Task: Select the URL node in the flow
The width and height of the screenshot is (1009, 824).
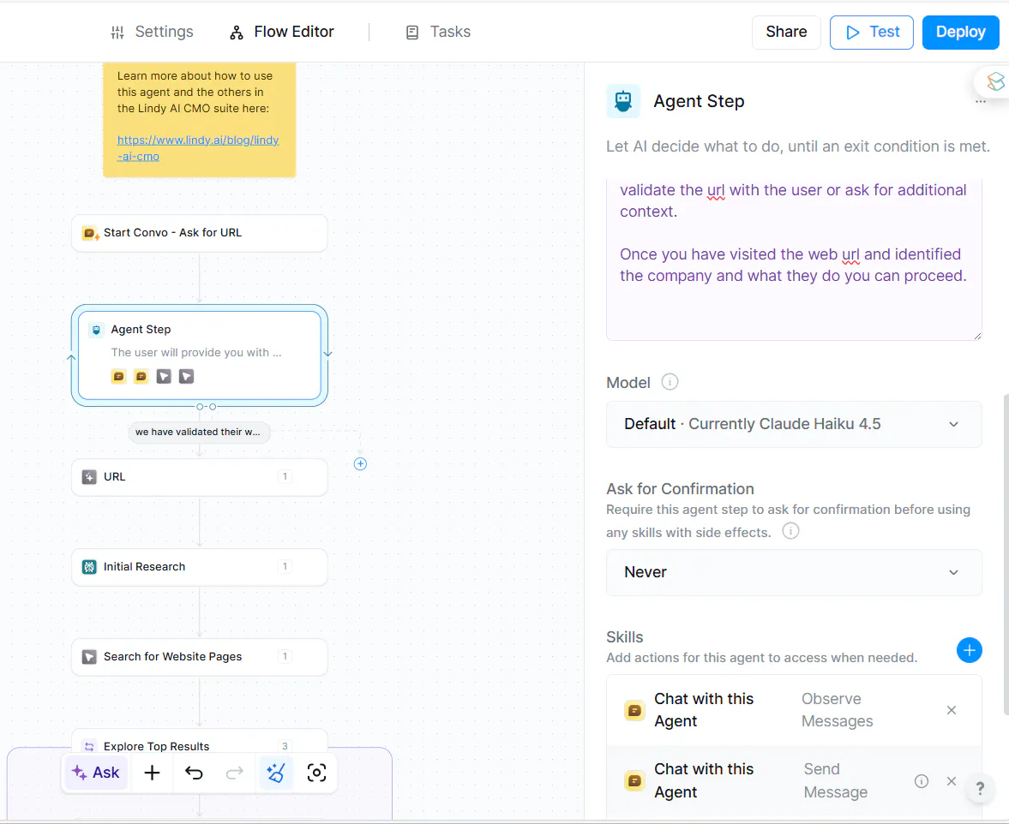Action: (x=199, y=476)
